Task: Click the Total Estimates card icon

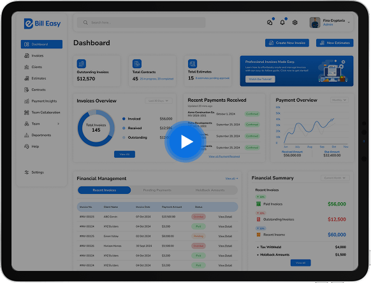Action: tap(193, 64)
